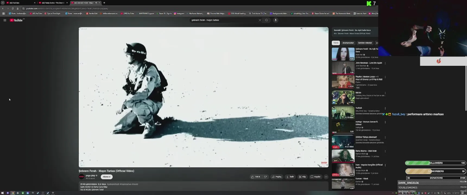
Task: Share the video via Paylaş
Action: click(277, 177)
